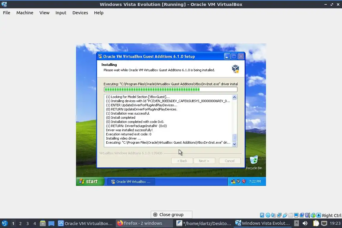Switch to workspace 3
Screen dimensions: 342x228
click(x=28, y=224)
